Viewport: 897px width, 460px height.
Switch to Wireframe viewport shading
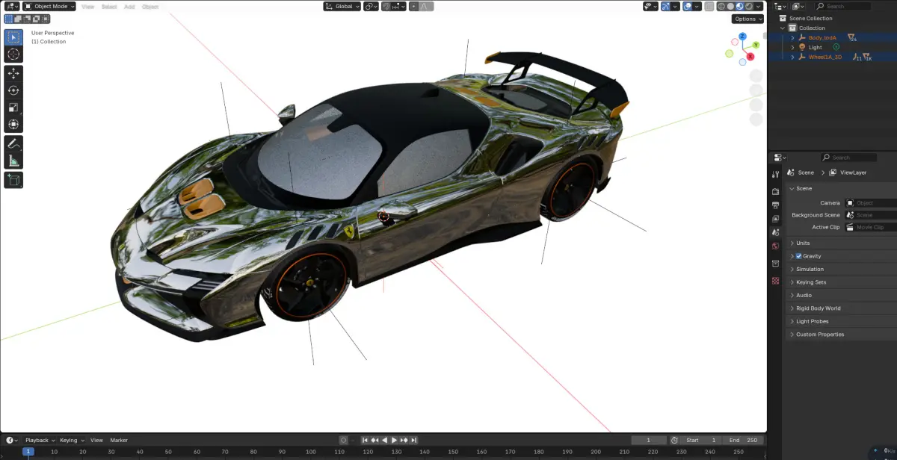tap(721, 6)
